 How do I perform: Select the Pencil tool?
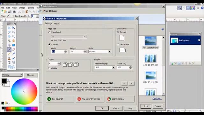click(x=9, y=54)
